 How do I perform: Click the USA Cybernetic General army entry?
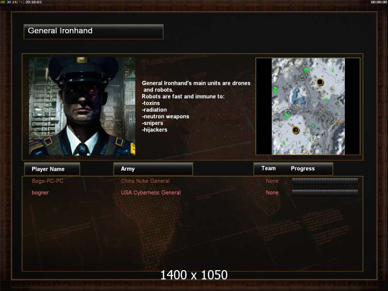[x=151, y=193]
